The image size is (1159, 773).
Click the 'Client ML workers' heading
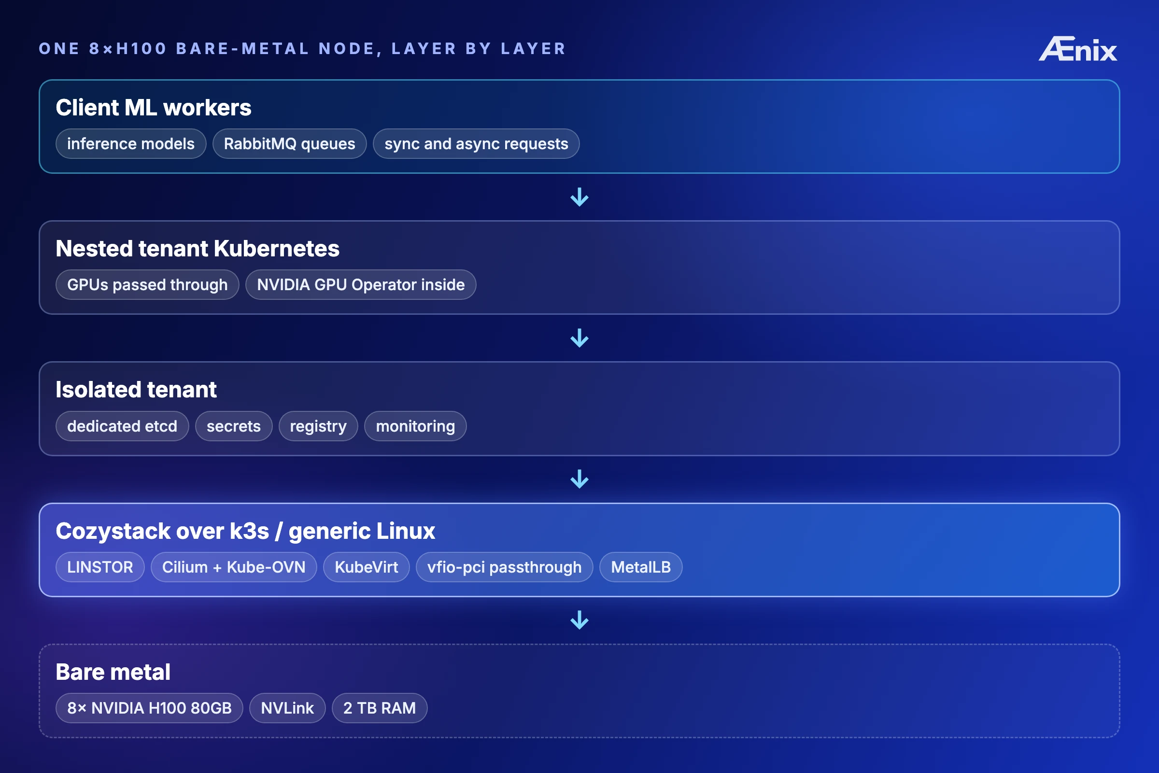pos(153,108)
